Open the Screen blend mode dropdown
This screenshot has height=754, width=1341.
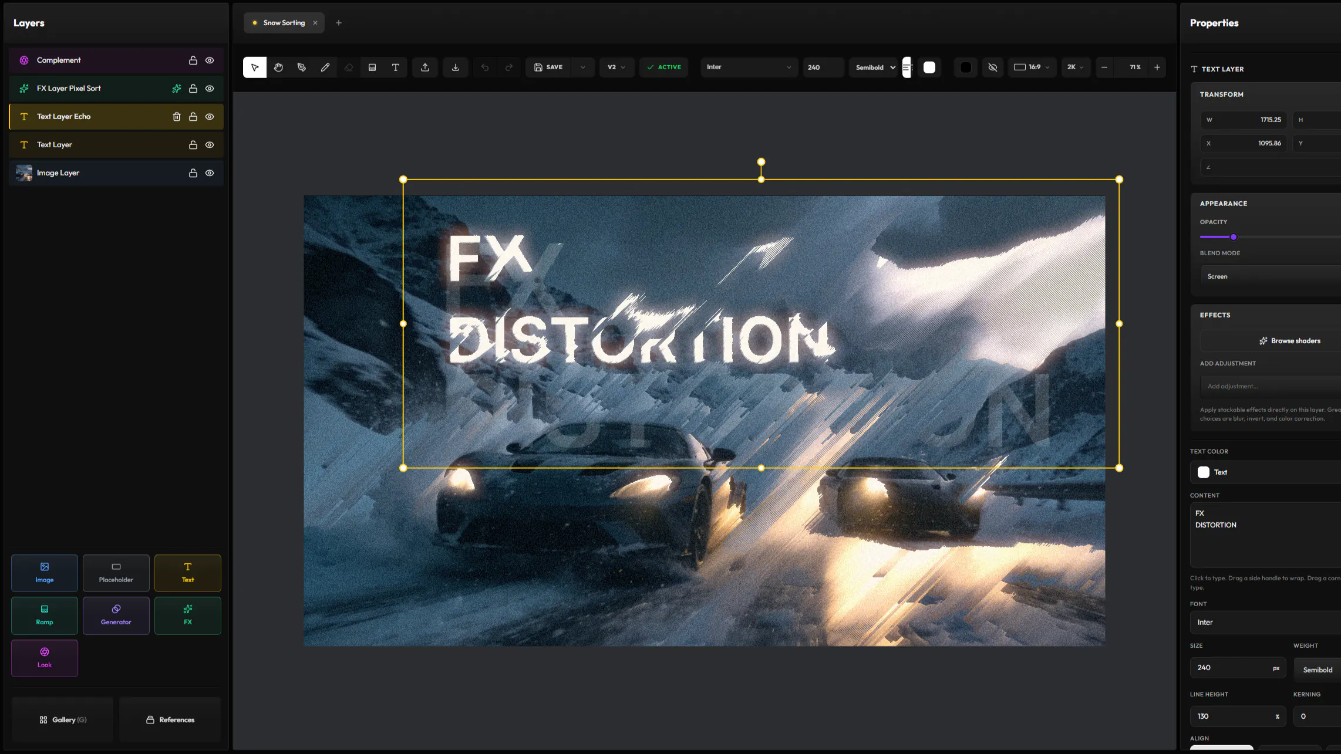point(1271,276)
